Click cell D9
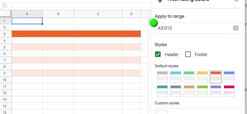The height and width of the screenshot is (114, 247). pyautogui.click(x=131, y=73)
